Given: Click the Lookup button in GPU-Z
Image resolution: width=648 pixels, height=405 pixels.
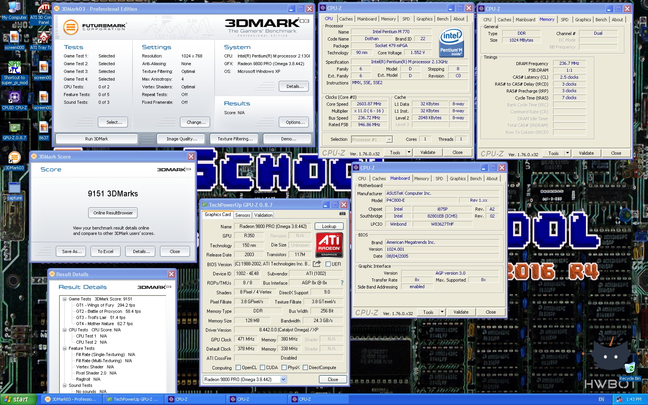Looking at the screenshot, I should click(329, 226).
